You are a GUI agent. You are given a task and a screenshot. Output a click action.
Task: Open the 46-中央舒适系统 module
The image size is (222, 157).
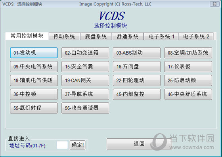click(x=188, y=94)
